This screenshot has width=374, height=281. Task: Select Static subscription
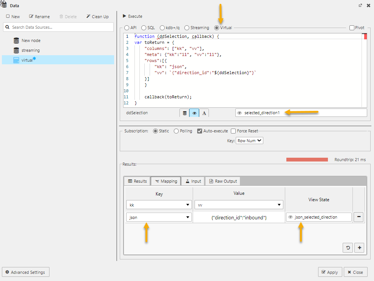(x=155, y=131)
